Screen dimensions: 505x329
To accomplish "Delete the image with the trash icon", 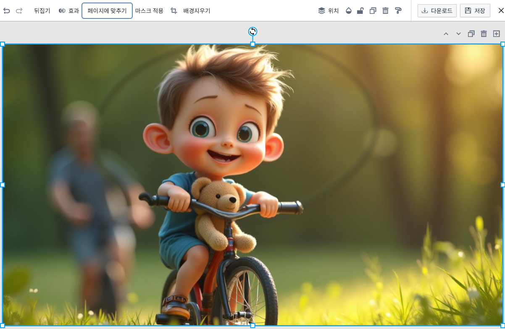I will [386, 10].
